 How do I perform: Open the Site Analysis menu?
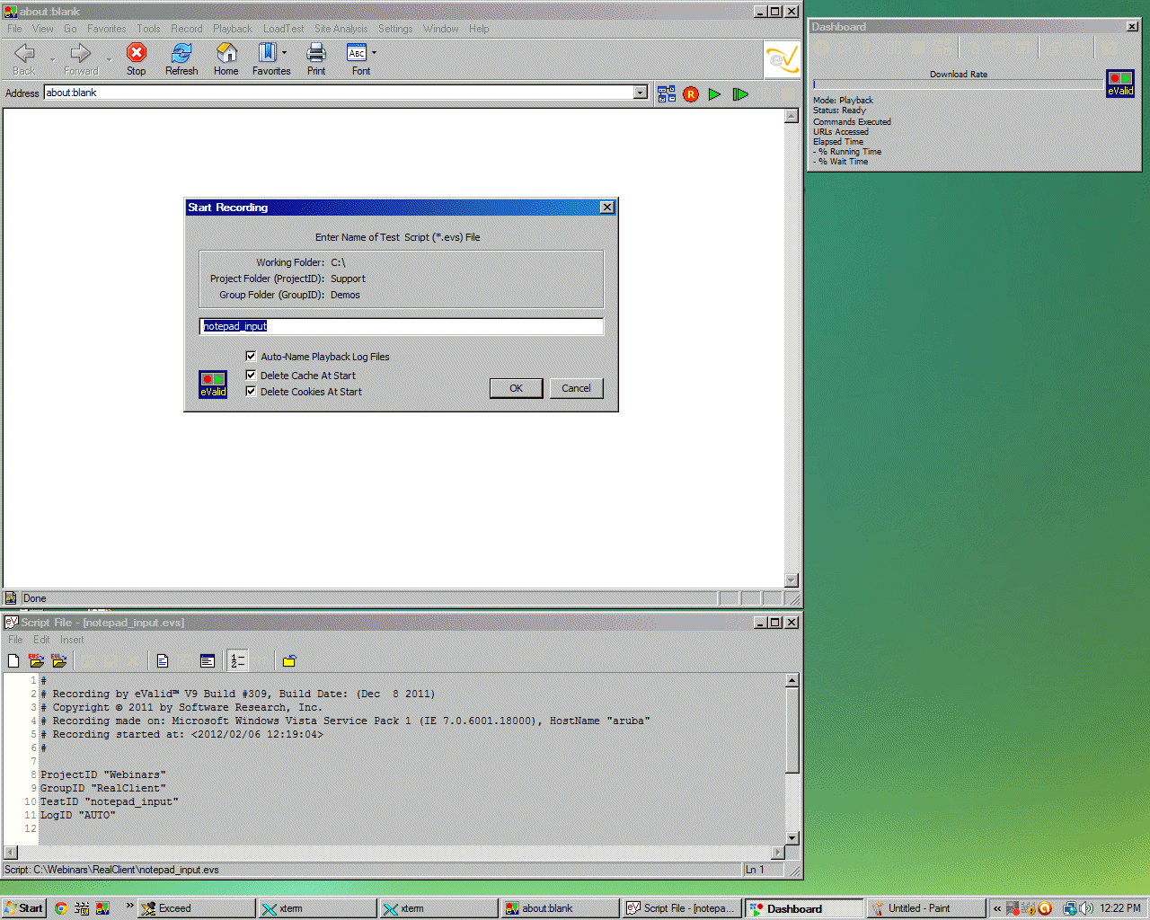pos(341,29)
